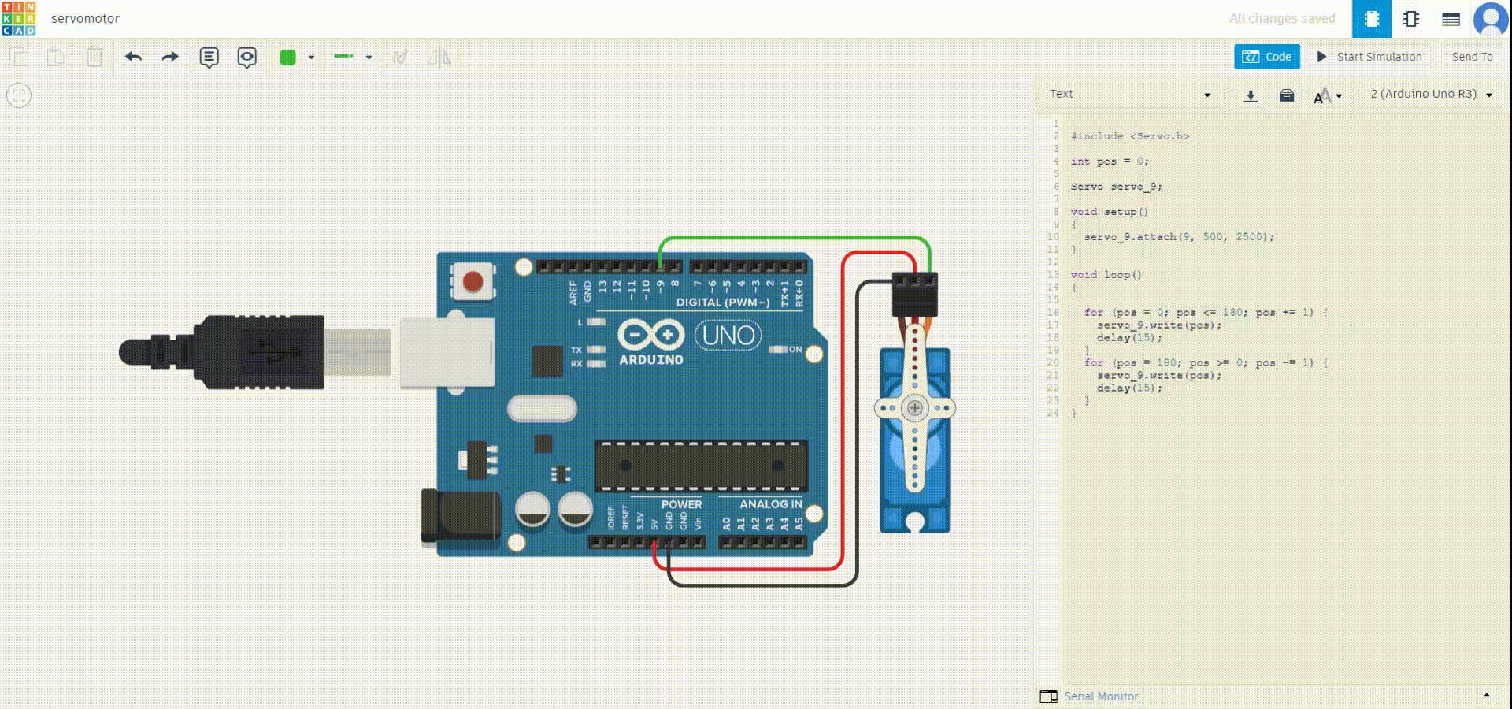Open the Text edit-mode dropdown
Image resolution: width=1512 pixels, height=709 pixels.
(x=1130, y=95)
